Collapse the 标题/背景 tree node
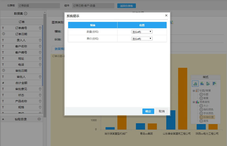 tap(193, 91)
